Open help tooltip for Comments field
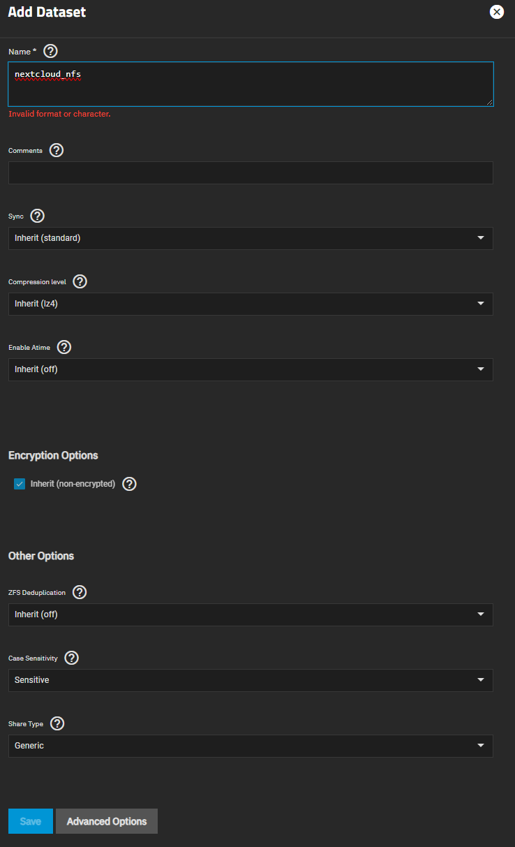515x847 pixels. click(x=57, y=150)
